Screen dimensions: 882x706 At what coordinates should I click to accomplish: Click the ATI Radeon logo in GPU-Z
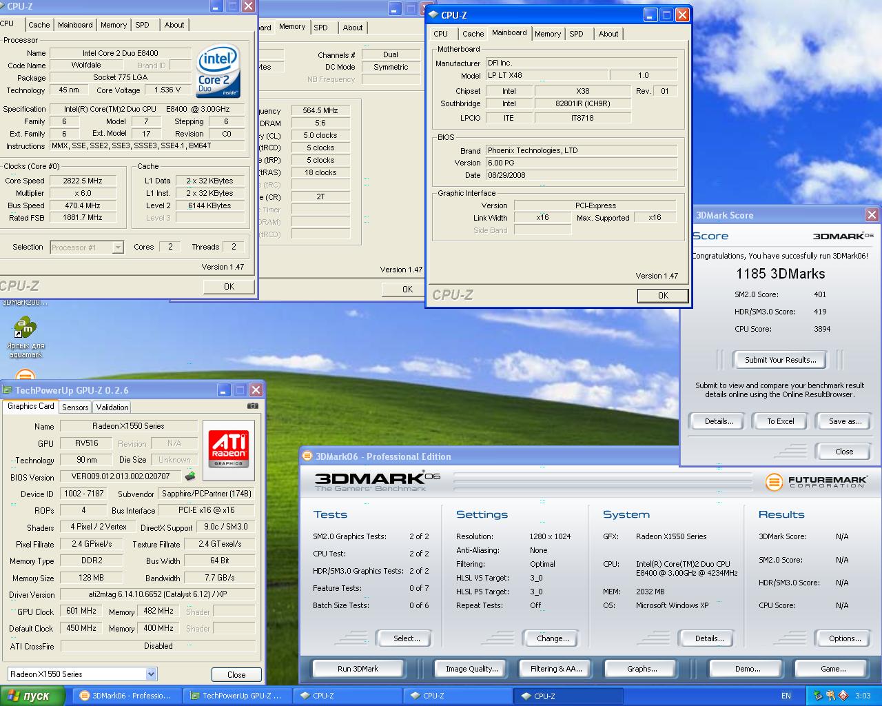click(228, 448)
